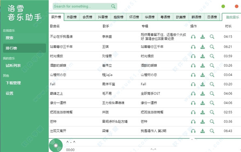
Task: Play the song Fall by 易烊千玺
Action: [193, 84]
